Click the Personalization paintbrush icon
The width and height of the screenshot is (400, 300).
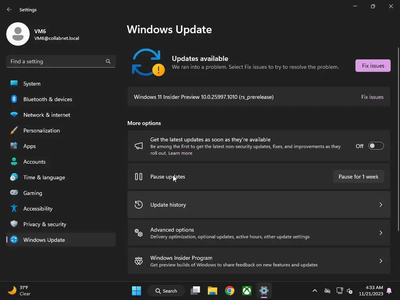[x=14, y=130]
